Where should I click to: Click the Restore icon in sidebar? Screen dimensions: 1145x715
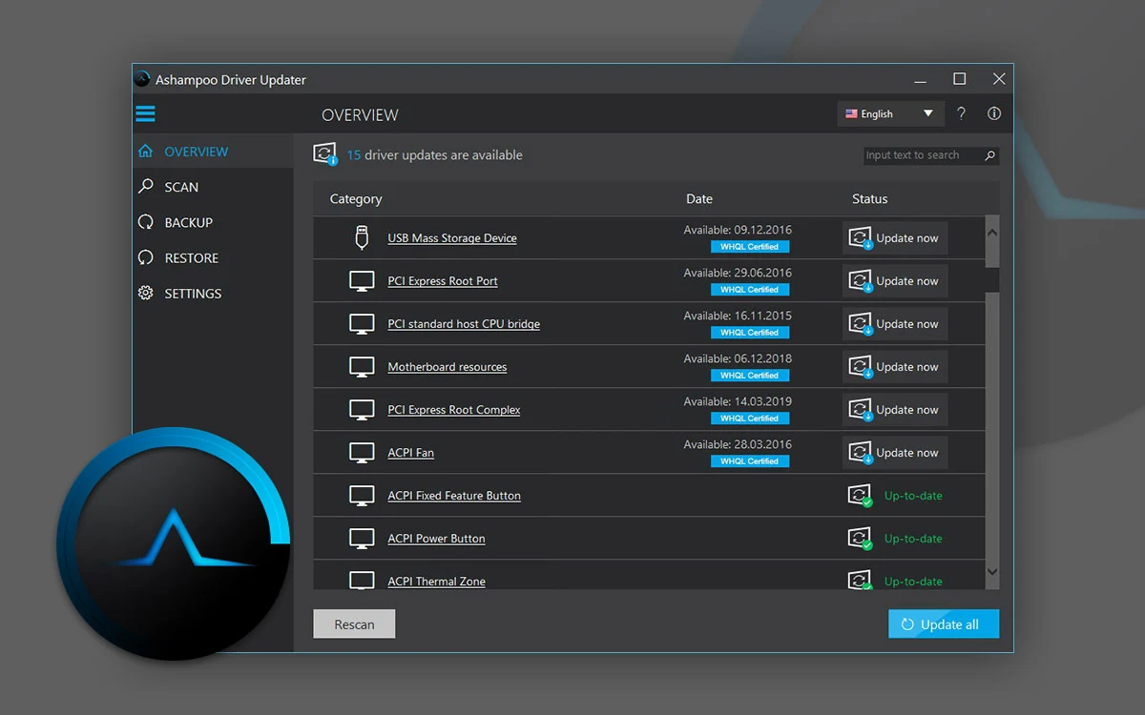[x=145, y=257]
